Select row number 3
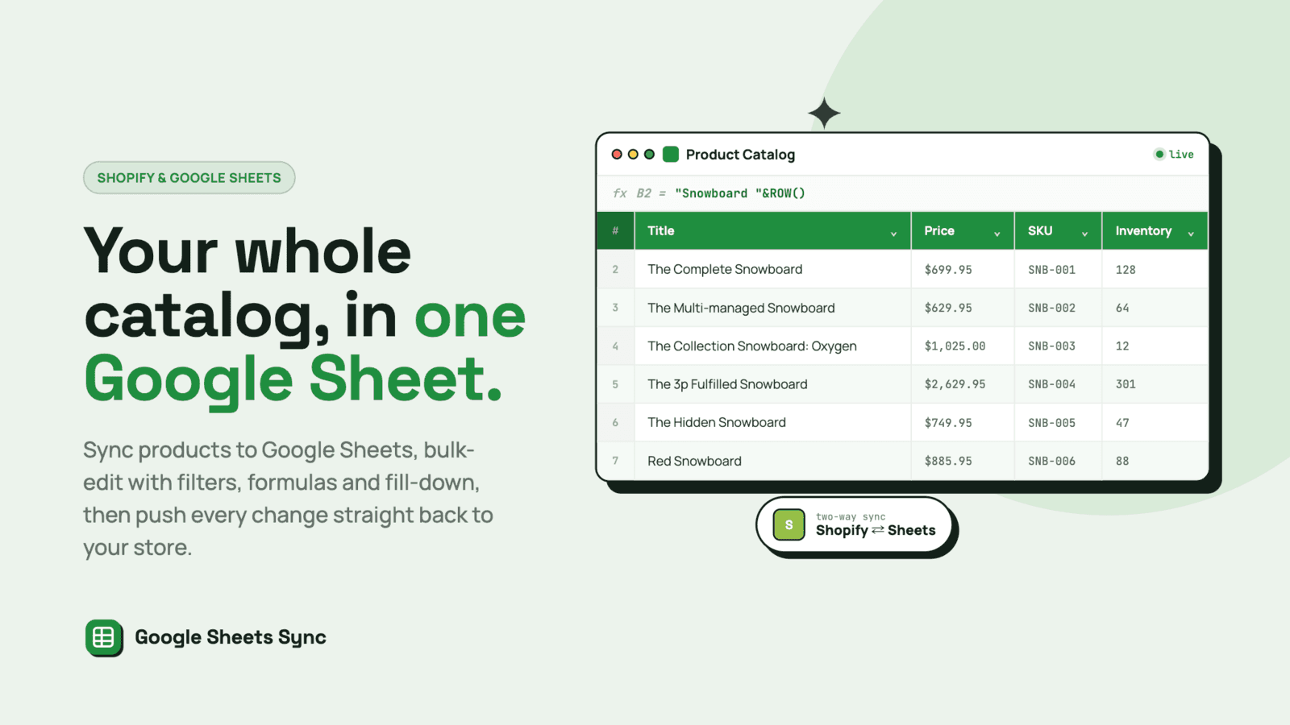Screen dimensions: 1290x725 click(x=616, y=308)
